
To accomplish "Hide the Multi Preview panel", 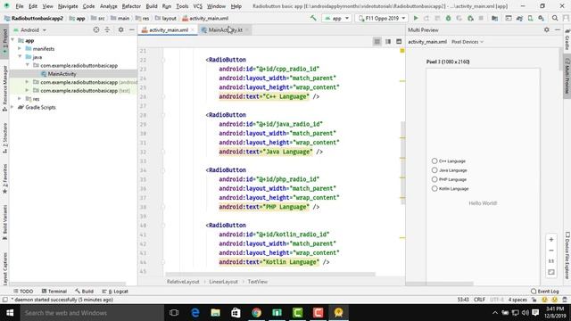I will coord(558,29).
